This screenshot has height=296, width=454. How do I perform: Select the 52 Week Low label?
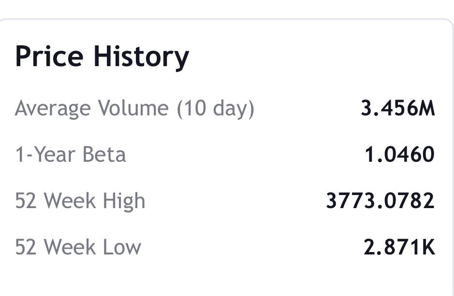click(78, 247)
